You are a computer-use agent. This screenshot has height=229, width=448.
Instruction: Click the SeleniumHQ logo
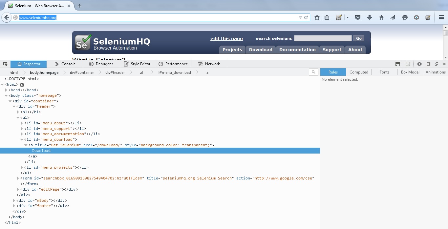113,43
